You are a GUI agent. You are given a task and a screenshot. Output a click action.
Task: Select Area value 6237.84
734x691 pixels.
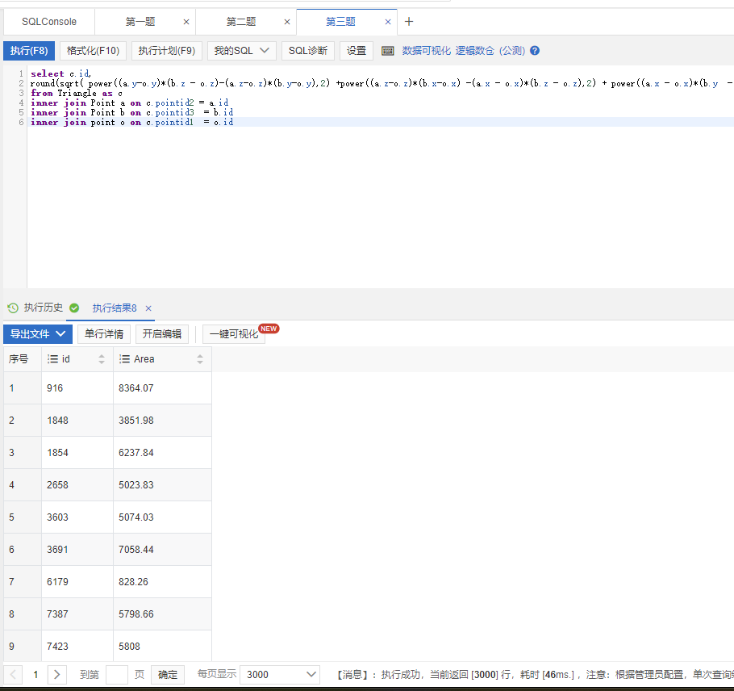162,453
